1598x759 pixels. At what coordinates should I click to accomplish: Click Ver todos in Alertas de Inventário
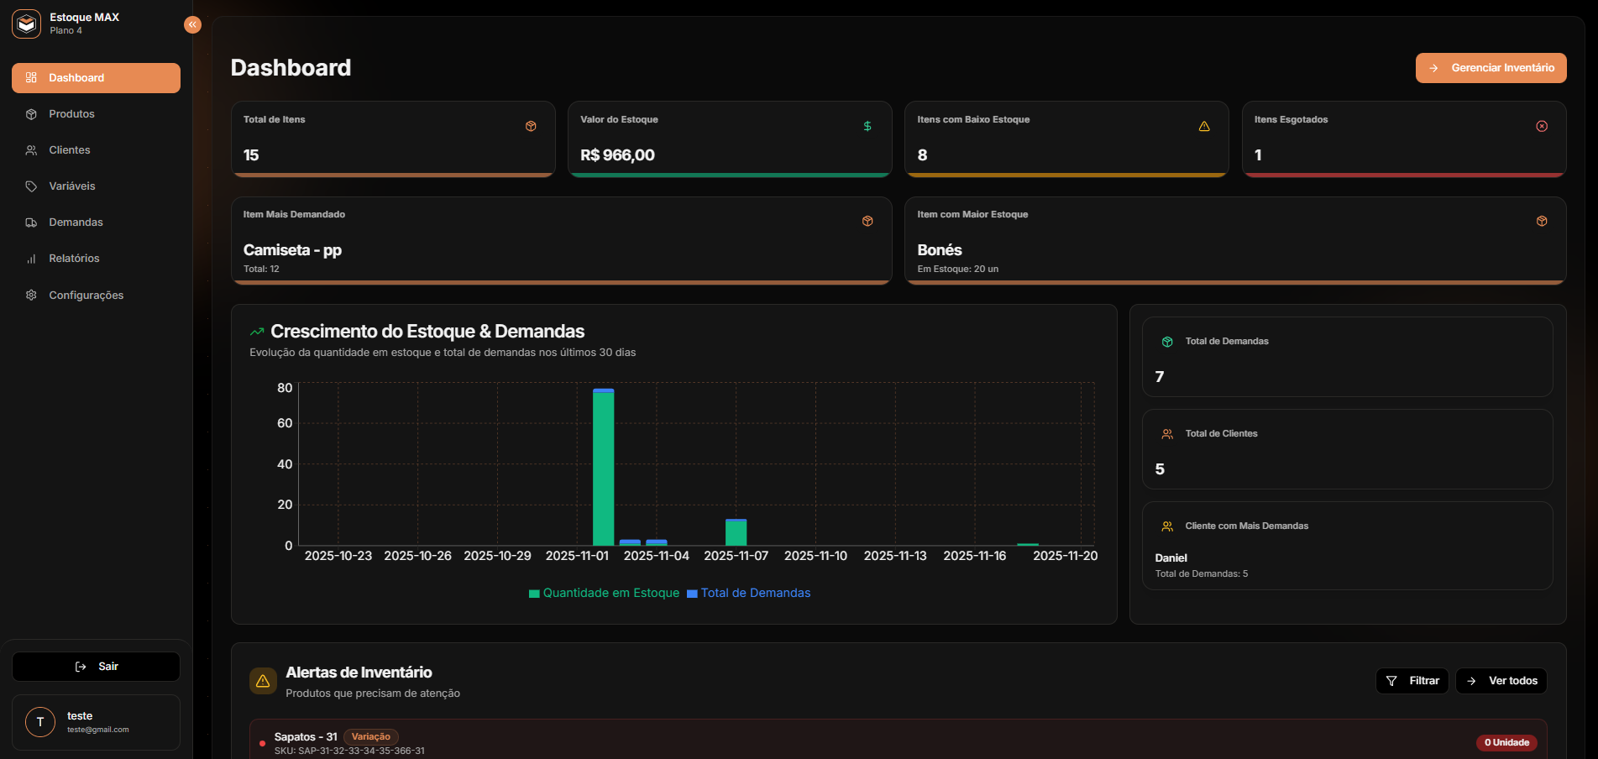[x=1501, y=681]
